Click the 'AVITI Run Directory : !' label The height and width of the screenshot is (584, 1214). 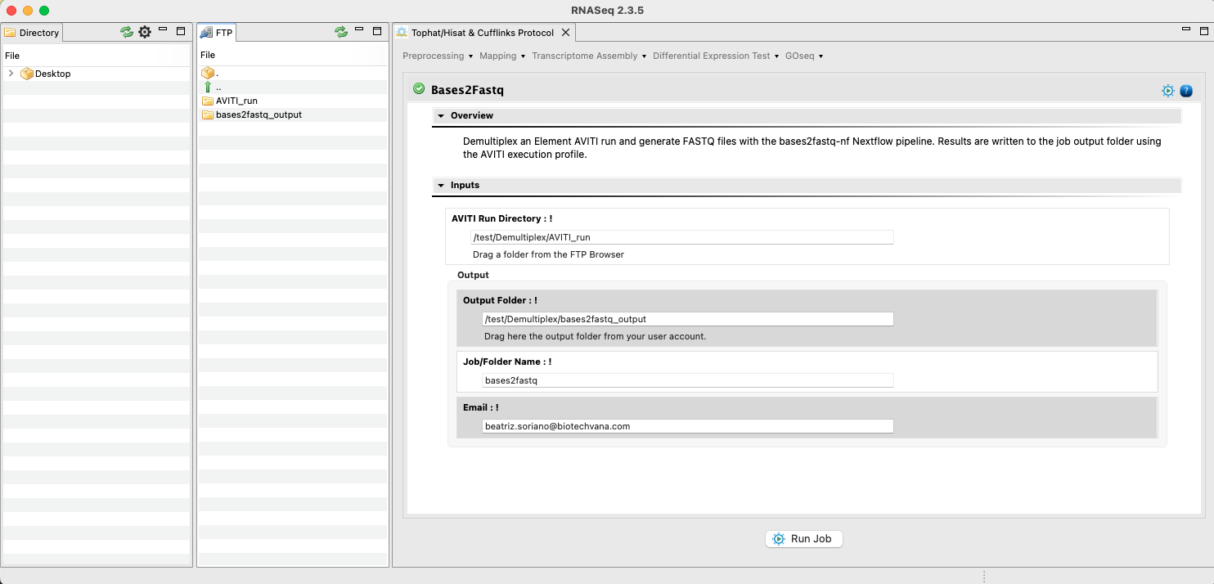click(x=501, y=218)
